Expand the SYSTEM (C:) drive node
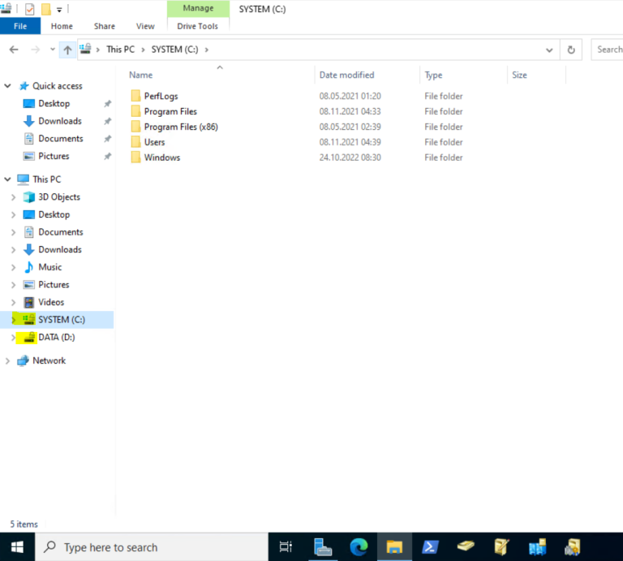 coord(14,320)
